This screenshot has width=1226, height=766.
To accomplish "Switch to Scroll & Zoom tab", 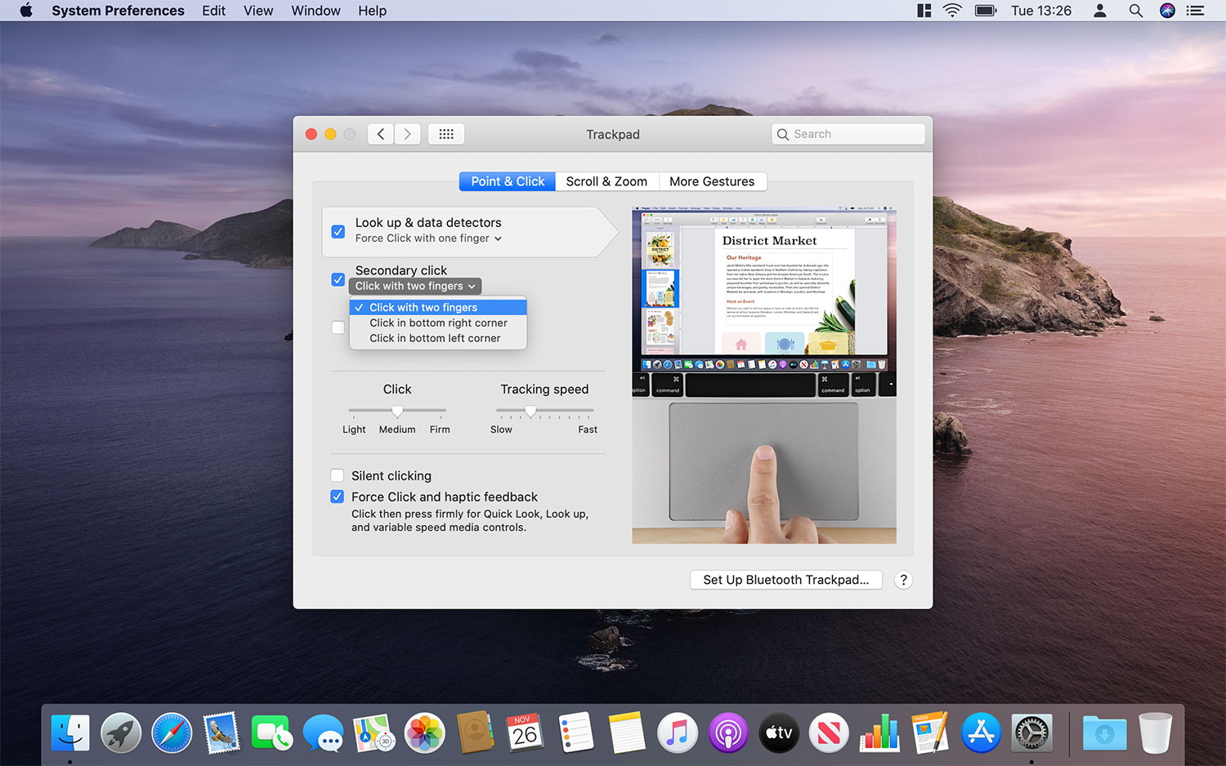I will coord(606,181).
